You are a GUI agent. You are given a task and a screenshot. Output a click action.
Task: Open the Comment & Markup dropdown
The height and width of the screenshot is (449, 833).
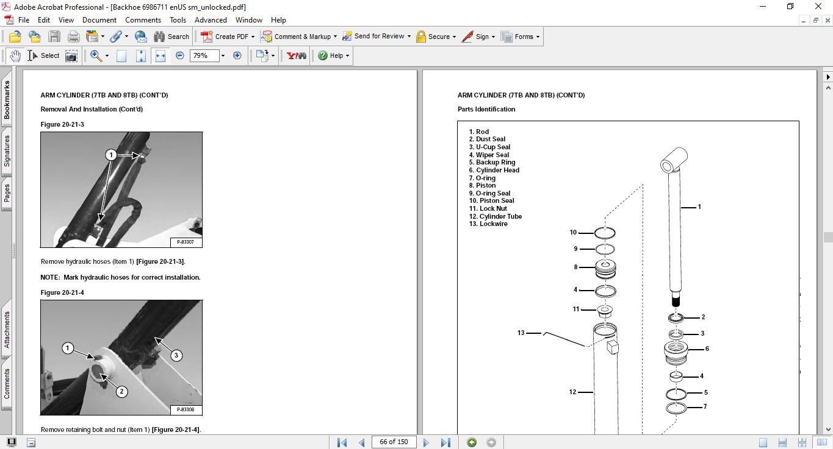pos(335,37)
